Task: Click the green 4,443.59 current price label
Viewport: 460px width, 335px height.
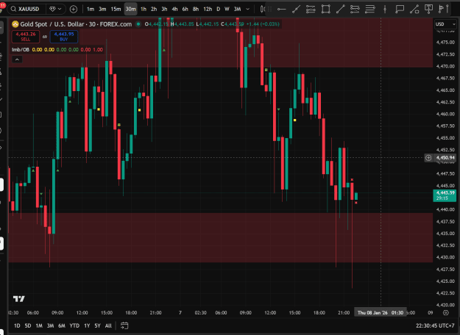Action: coord(445,195)
